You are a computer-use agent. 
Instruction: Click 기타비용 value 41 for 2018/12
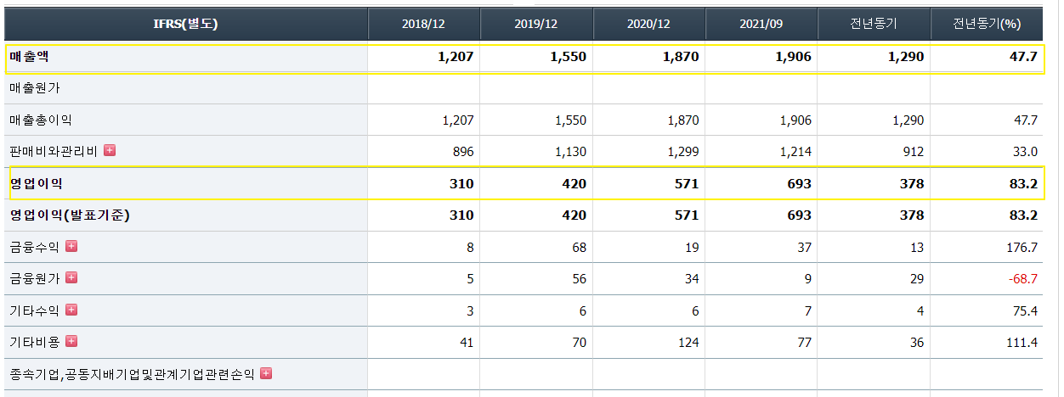[467, 342]
